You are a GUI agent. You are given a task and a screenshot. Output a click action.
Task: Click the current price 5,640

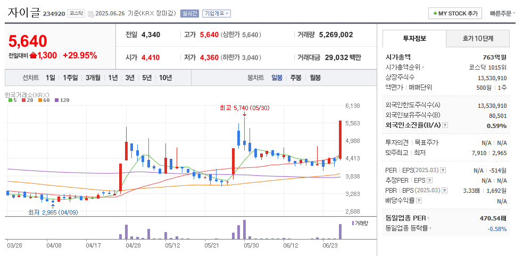pyautogui.click(x=28, y=41)
